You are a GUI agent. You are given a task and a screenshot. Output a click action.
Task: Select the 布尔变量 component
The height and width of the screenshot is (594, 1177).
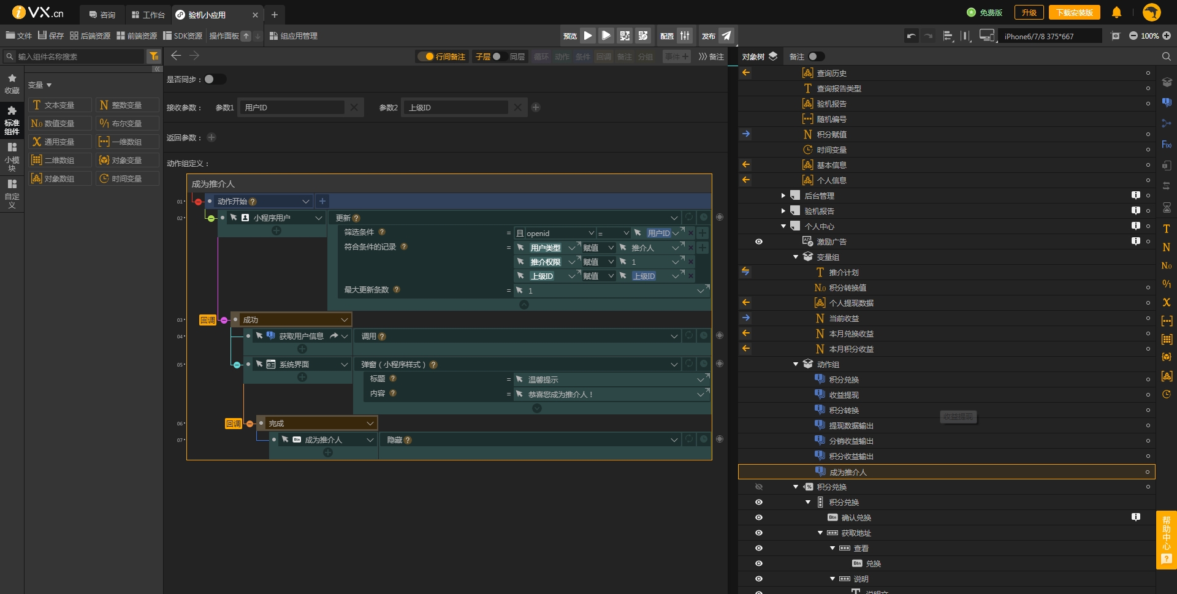point(128,123)
